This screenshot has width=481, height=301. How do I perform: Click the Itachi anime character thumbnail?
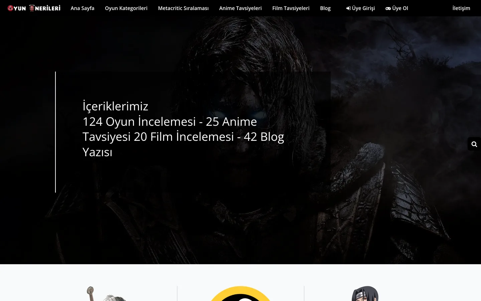[x=365, y=294]
